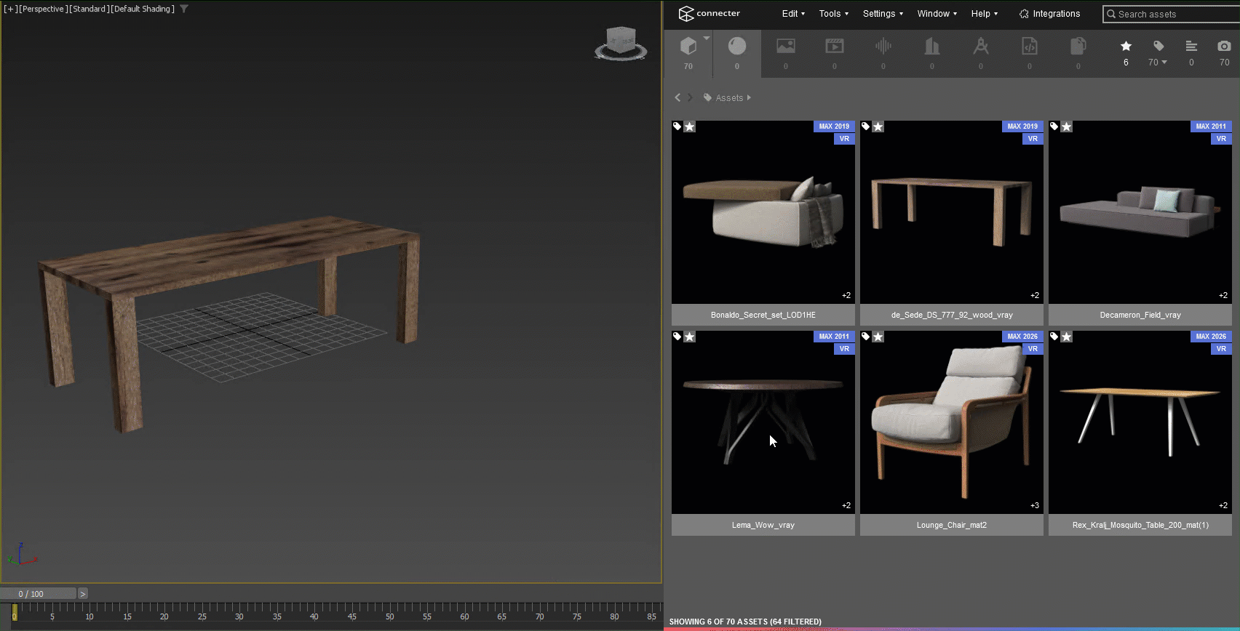1240x631 pixels.
Task: Open the drafting compass category icon
Action: [981, 47]
